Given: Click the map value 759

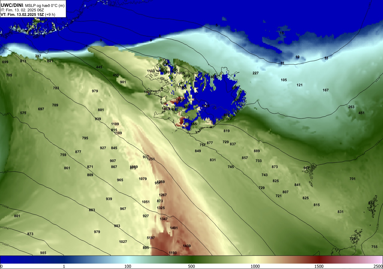Looking at the screenshot, I should pos(63,155).
